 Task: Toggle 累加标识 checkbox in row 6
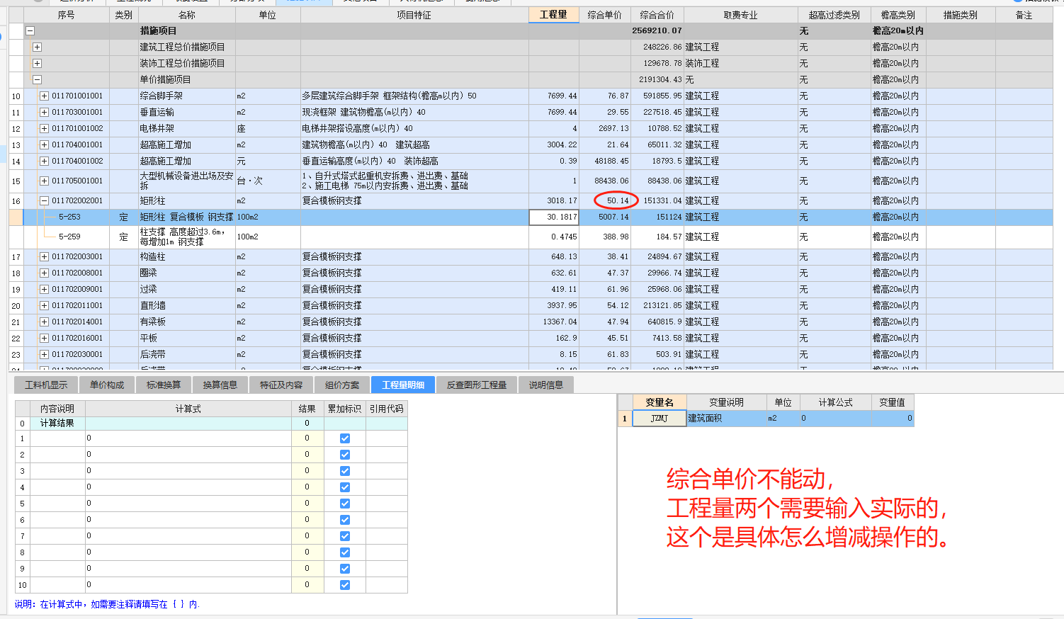(x=345, y=520)
